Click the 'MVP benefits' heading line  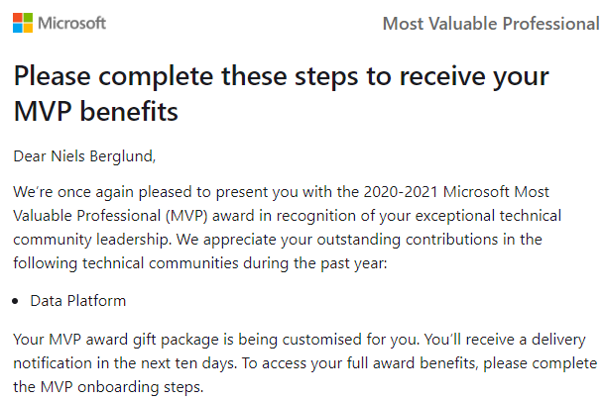click(95, 111)
